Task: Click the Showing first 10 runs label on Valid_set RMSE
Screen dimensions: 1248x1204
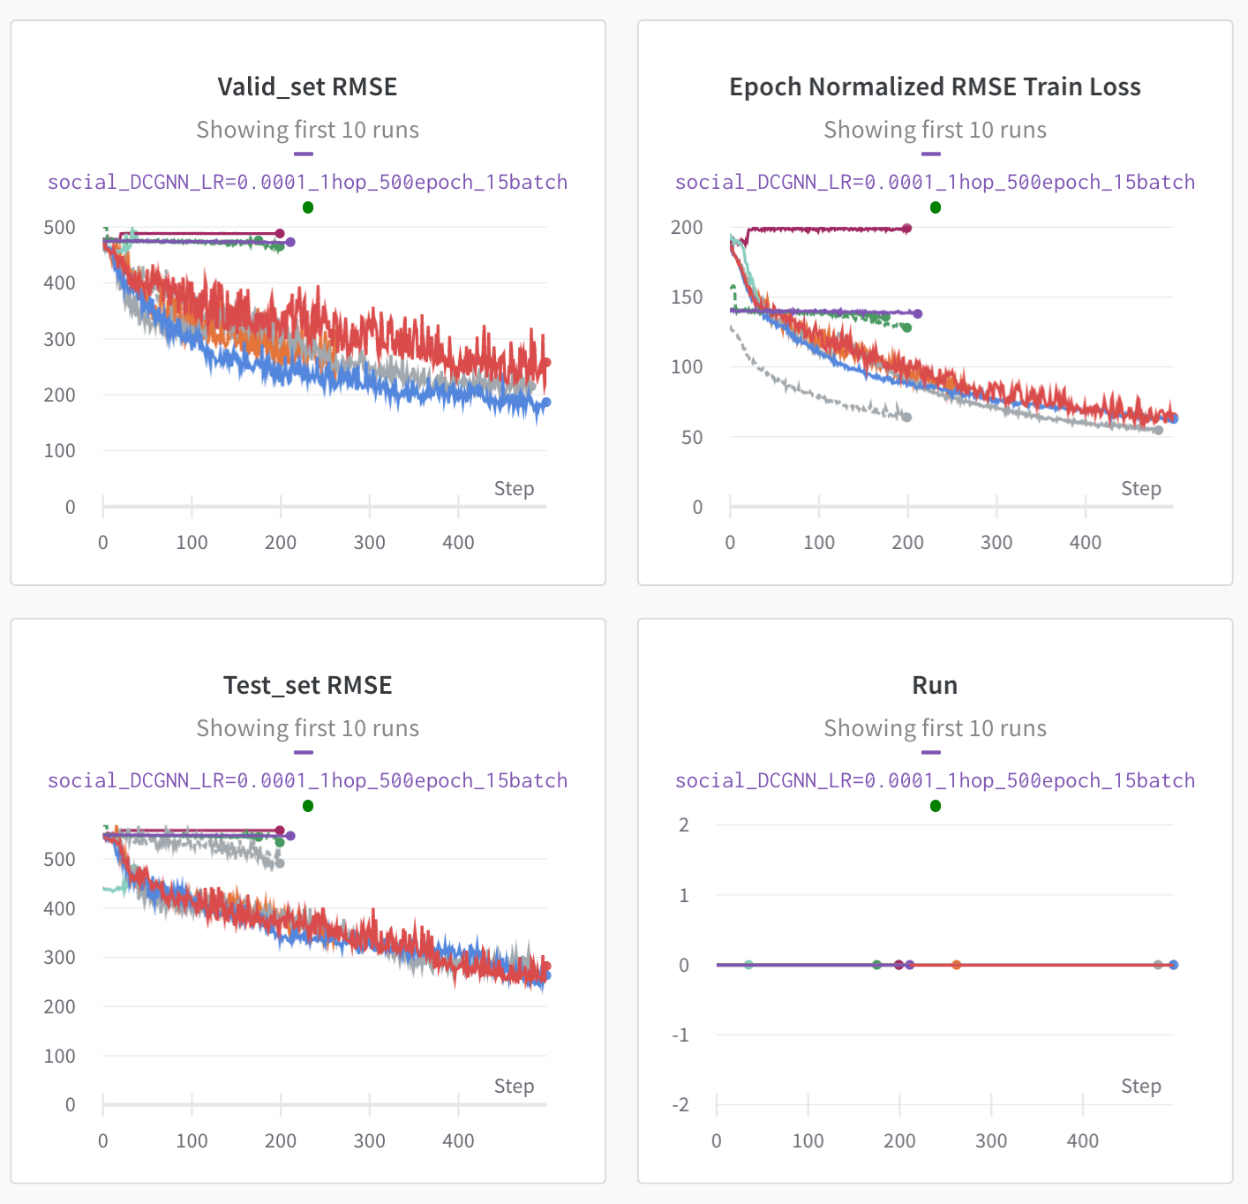Action: point(308,129)
